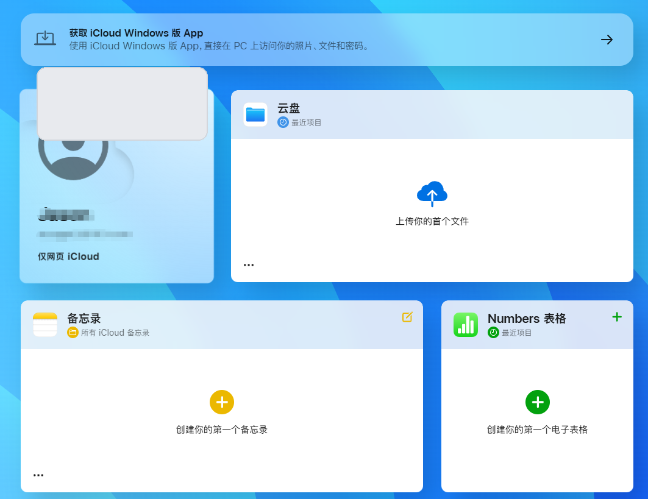
Task: Click 创建你的第一个备忘录 text
Action: [x=222, y=430]
